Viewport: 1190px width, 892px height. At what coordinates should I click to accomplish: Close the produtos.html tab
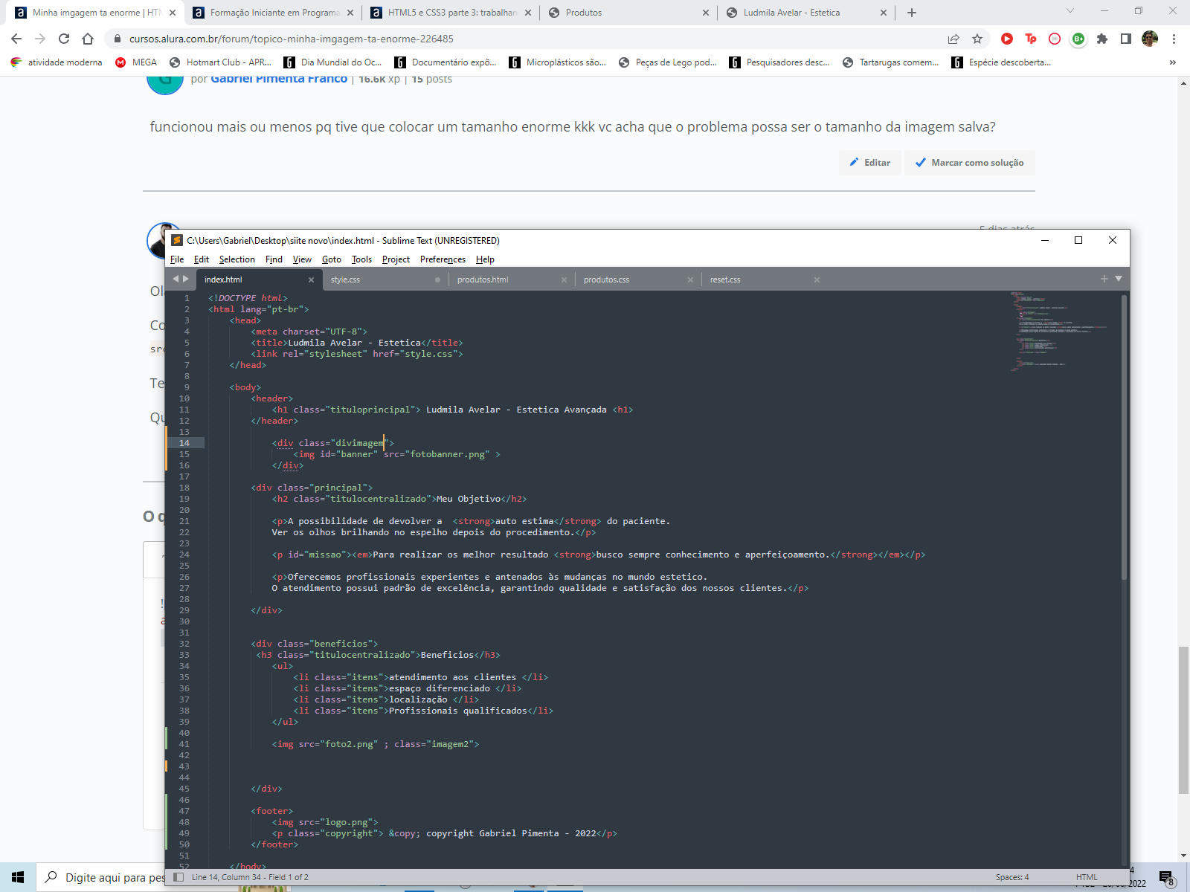pos(564,280)
